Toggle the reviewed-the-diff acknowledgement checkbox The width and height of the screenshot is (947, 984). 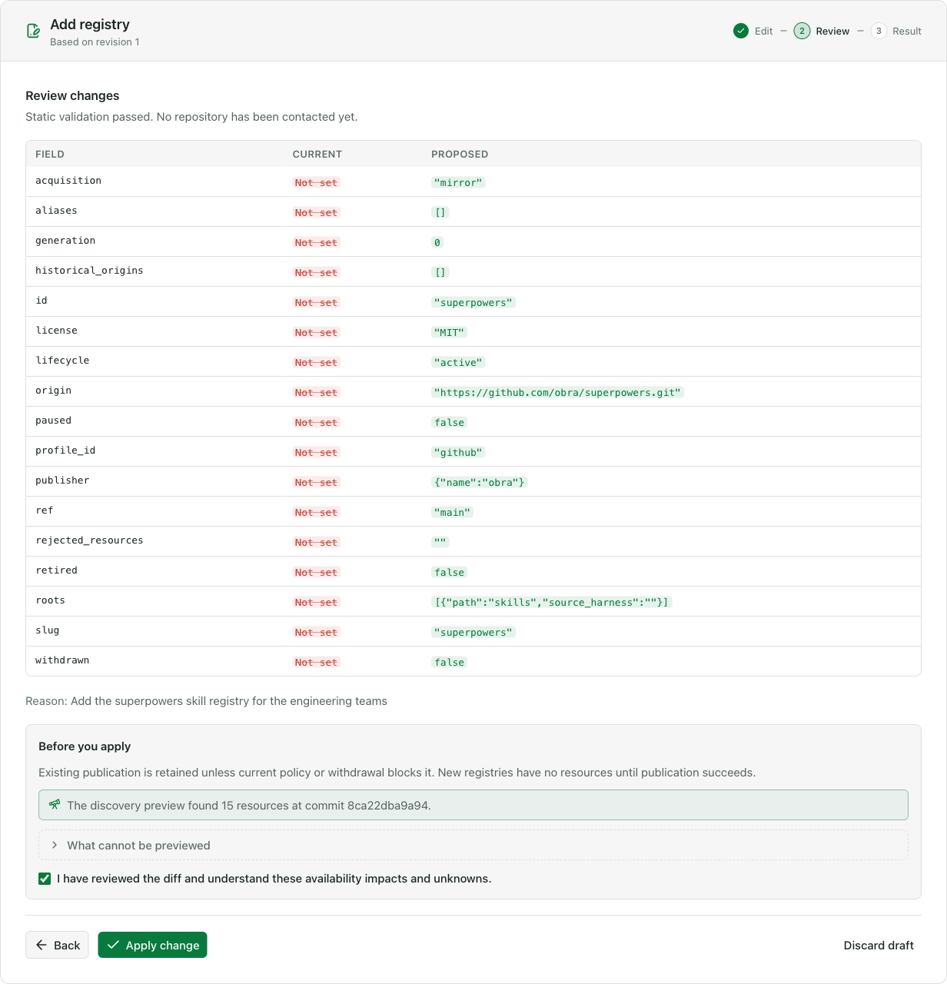[45, 879]
